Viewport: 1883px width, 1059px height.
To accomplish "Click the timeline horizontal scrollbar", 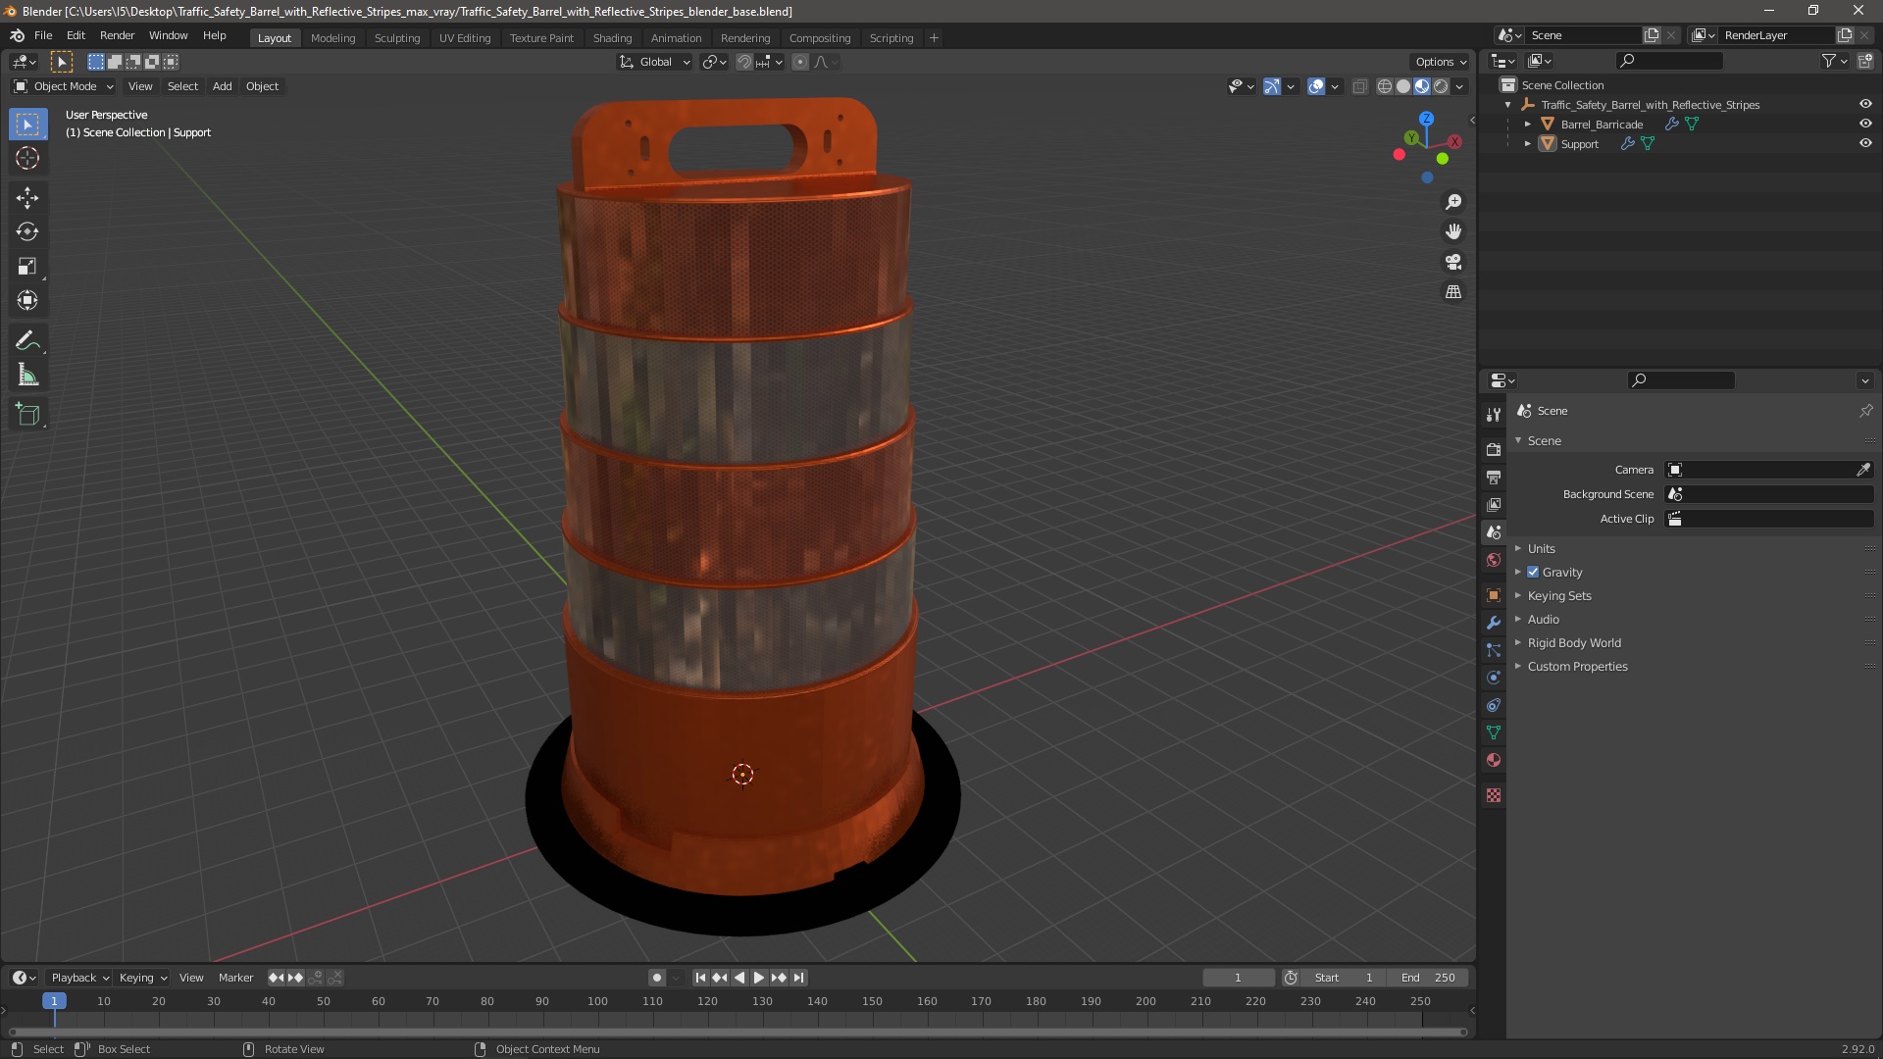I will point(738,1032).
